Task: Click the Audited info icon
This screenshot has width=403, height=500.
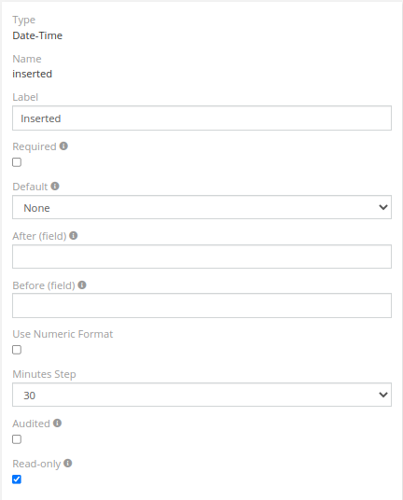Action: point(58,423)
